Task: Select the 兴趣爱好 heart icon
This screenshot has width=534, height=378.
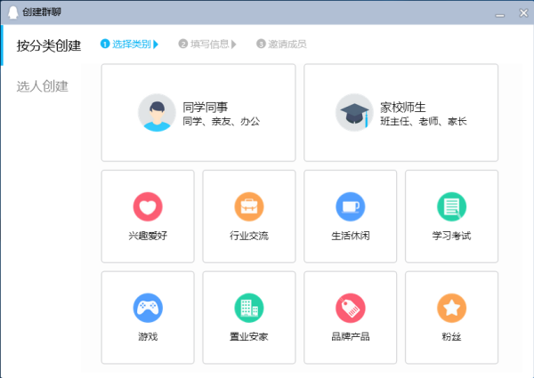Action: (148, 207)
